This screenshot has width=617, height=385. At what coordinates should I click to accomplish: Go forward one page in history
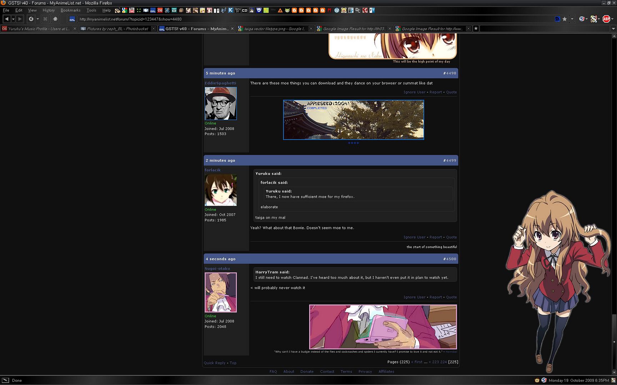[x=20, y=19]
